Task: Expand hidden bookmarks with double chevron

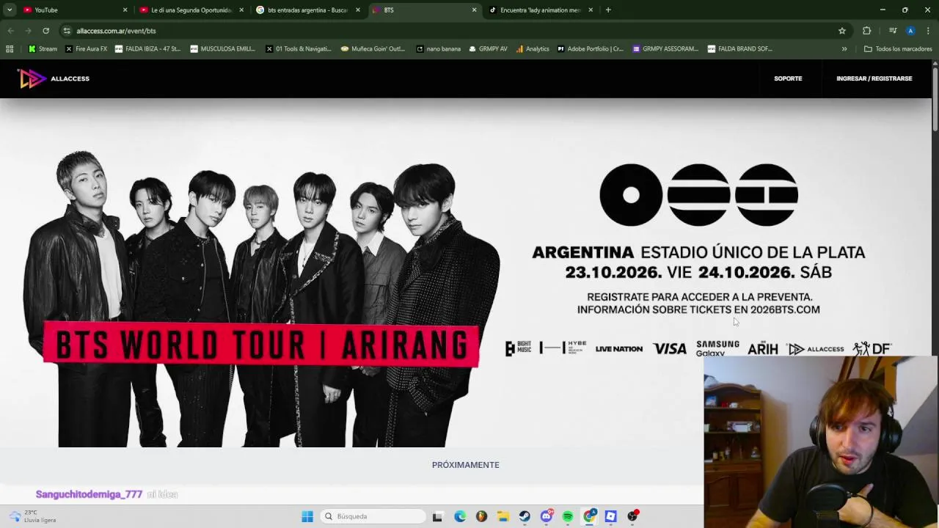Action: click(x=844, y=49)
